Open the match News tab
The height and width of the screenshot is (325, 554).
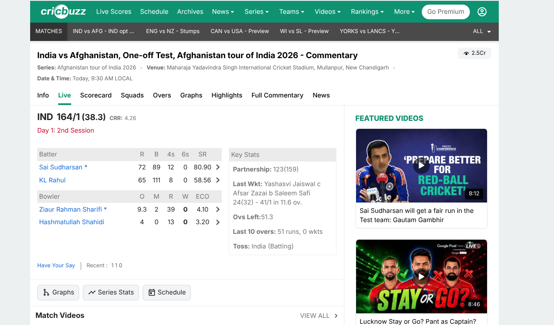pos(321,95)
